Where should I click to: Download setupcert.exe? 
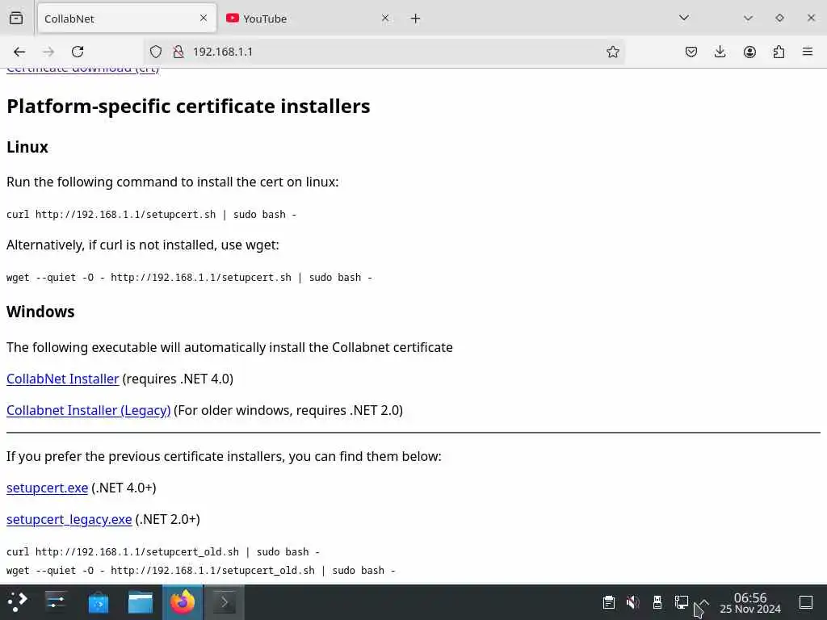coord(47,488)
